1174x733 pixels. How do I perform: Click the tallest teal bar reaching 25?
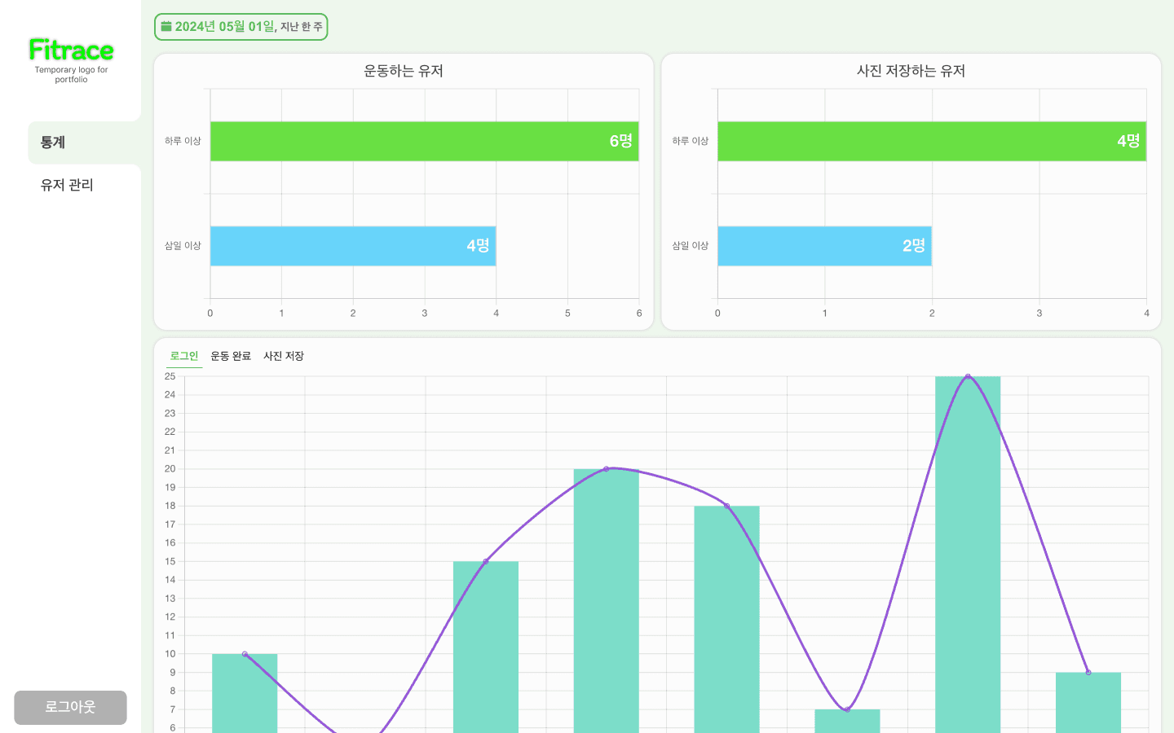click(x=968, y=554)
